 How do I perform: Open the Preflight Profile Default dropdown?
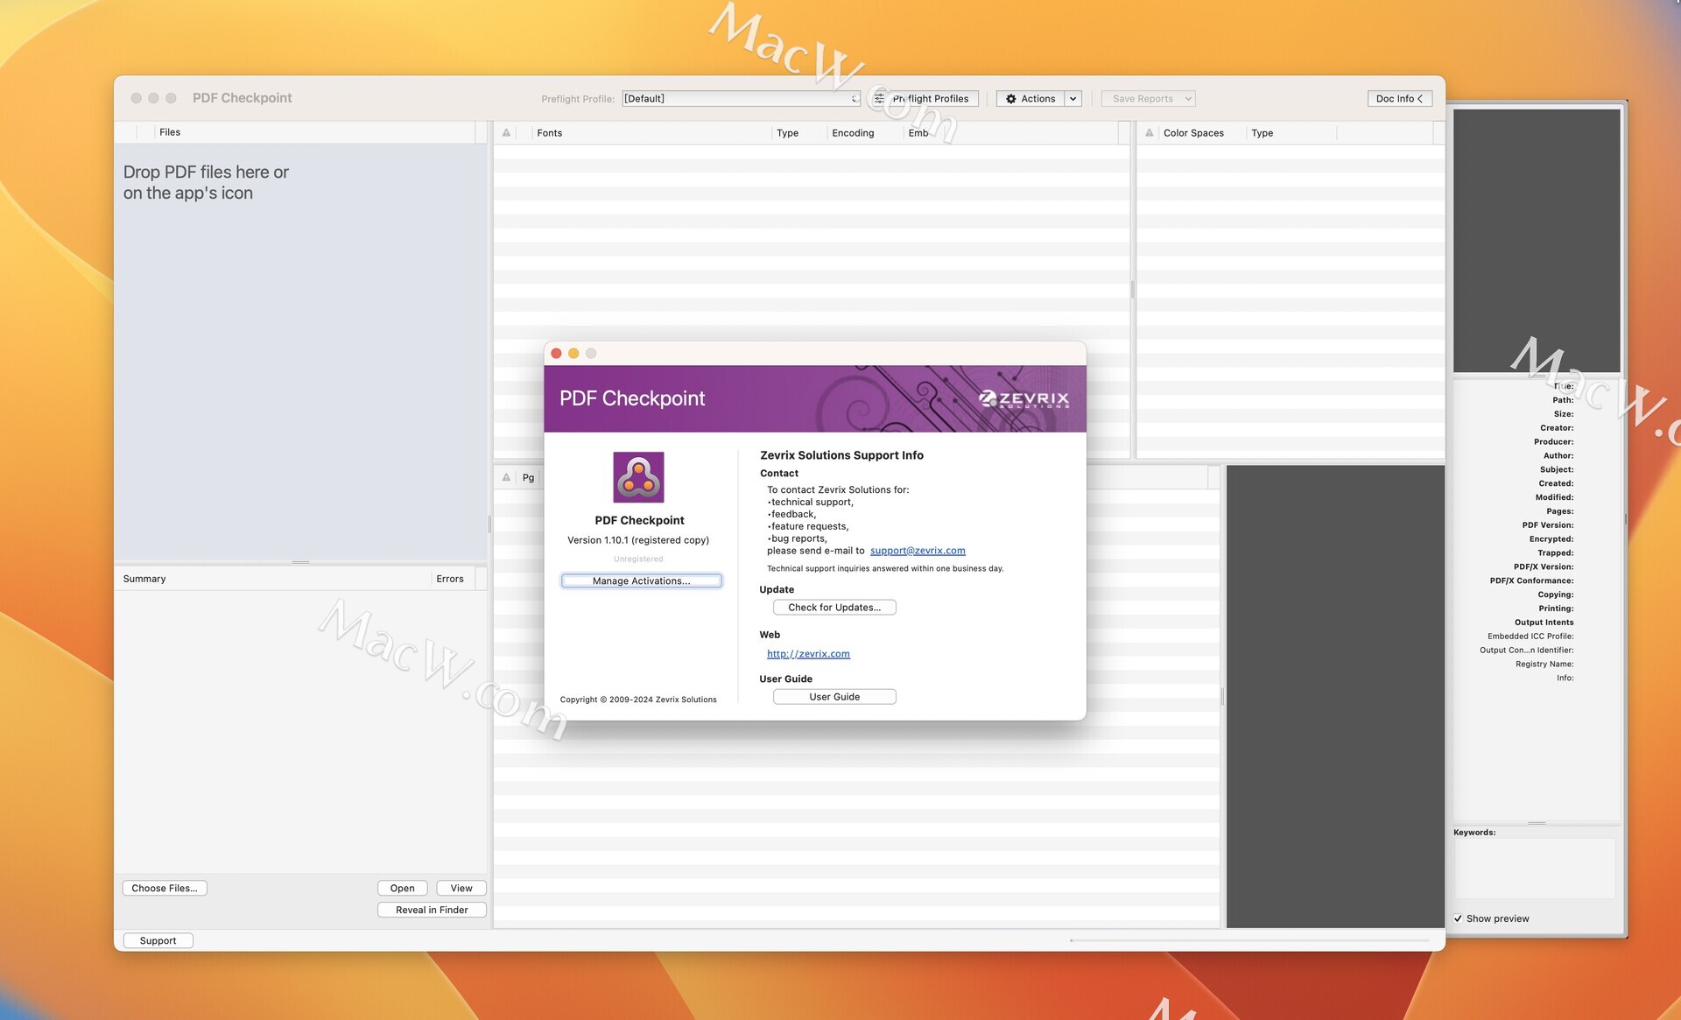tap(742, 99)
